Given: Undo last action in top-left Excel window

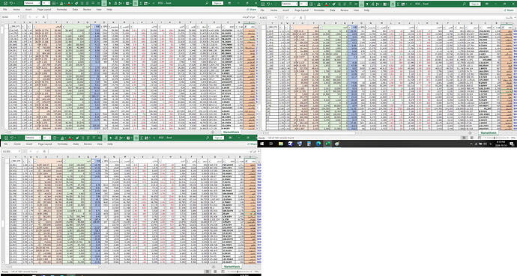Looking at the screenshot, I should [x=11, y=3].
